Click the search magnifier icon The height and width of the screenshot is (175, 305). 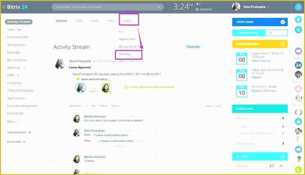pos(159,7)
